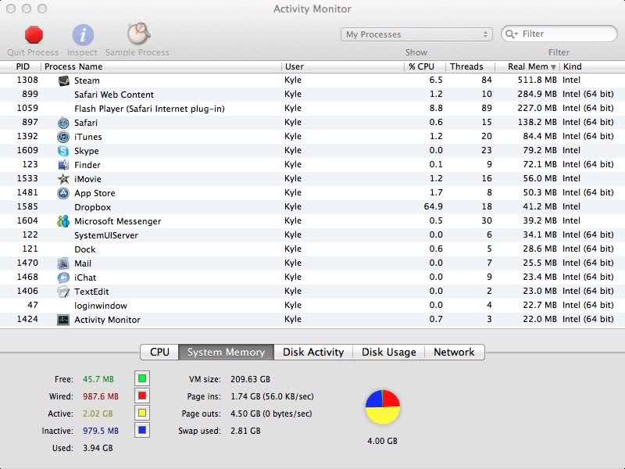Select the loginwindow process row

[312, 306]
